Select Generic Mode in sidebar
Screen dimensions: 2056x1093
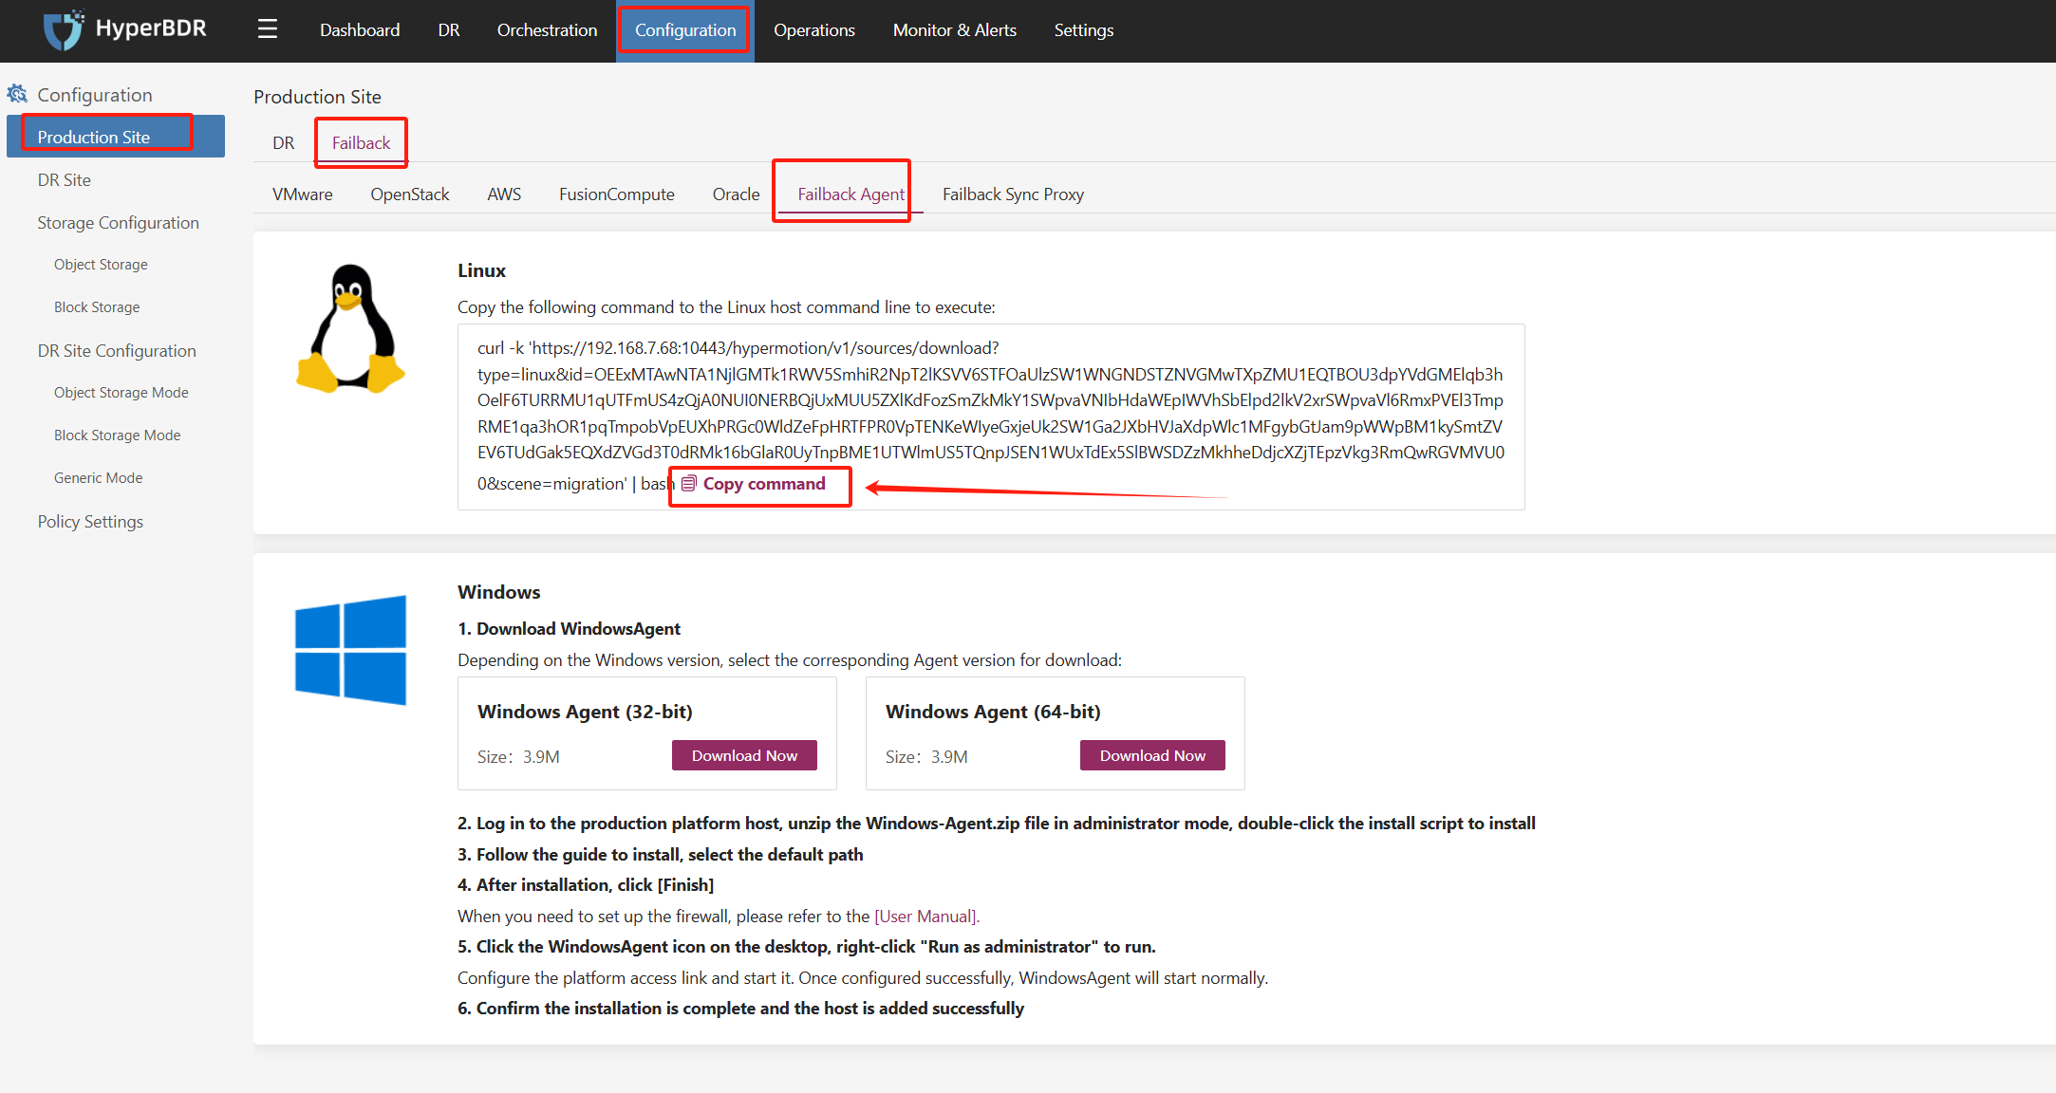(x=99, y=478)
